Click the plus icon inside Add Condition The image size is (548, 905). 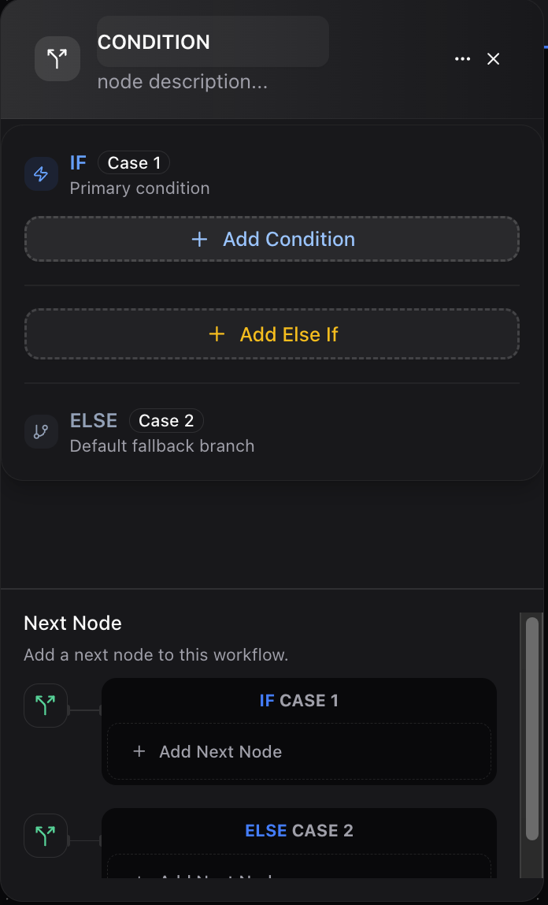click(x=199, y=239)
